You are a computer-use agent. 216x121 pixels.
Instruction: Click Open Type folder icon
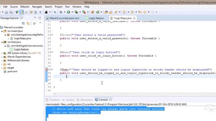coord(106,12)
